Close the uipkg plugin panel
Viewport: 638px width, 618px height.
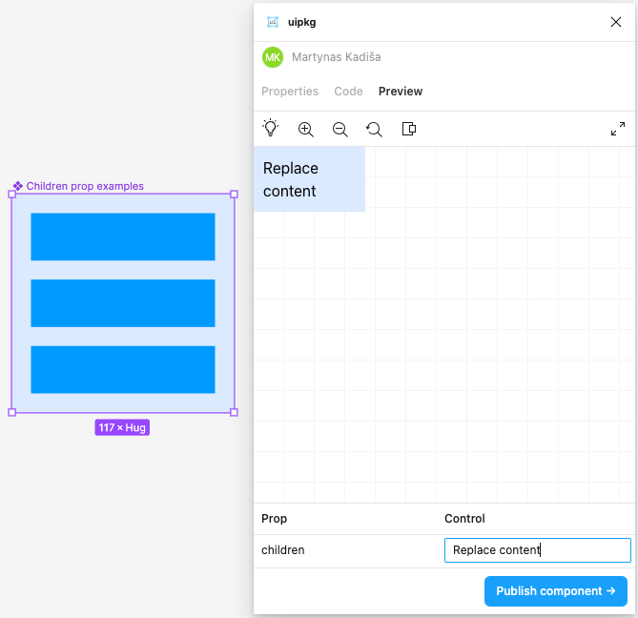[615, 22]
